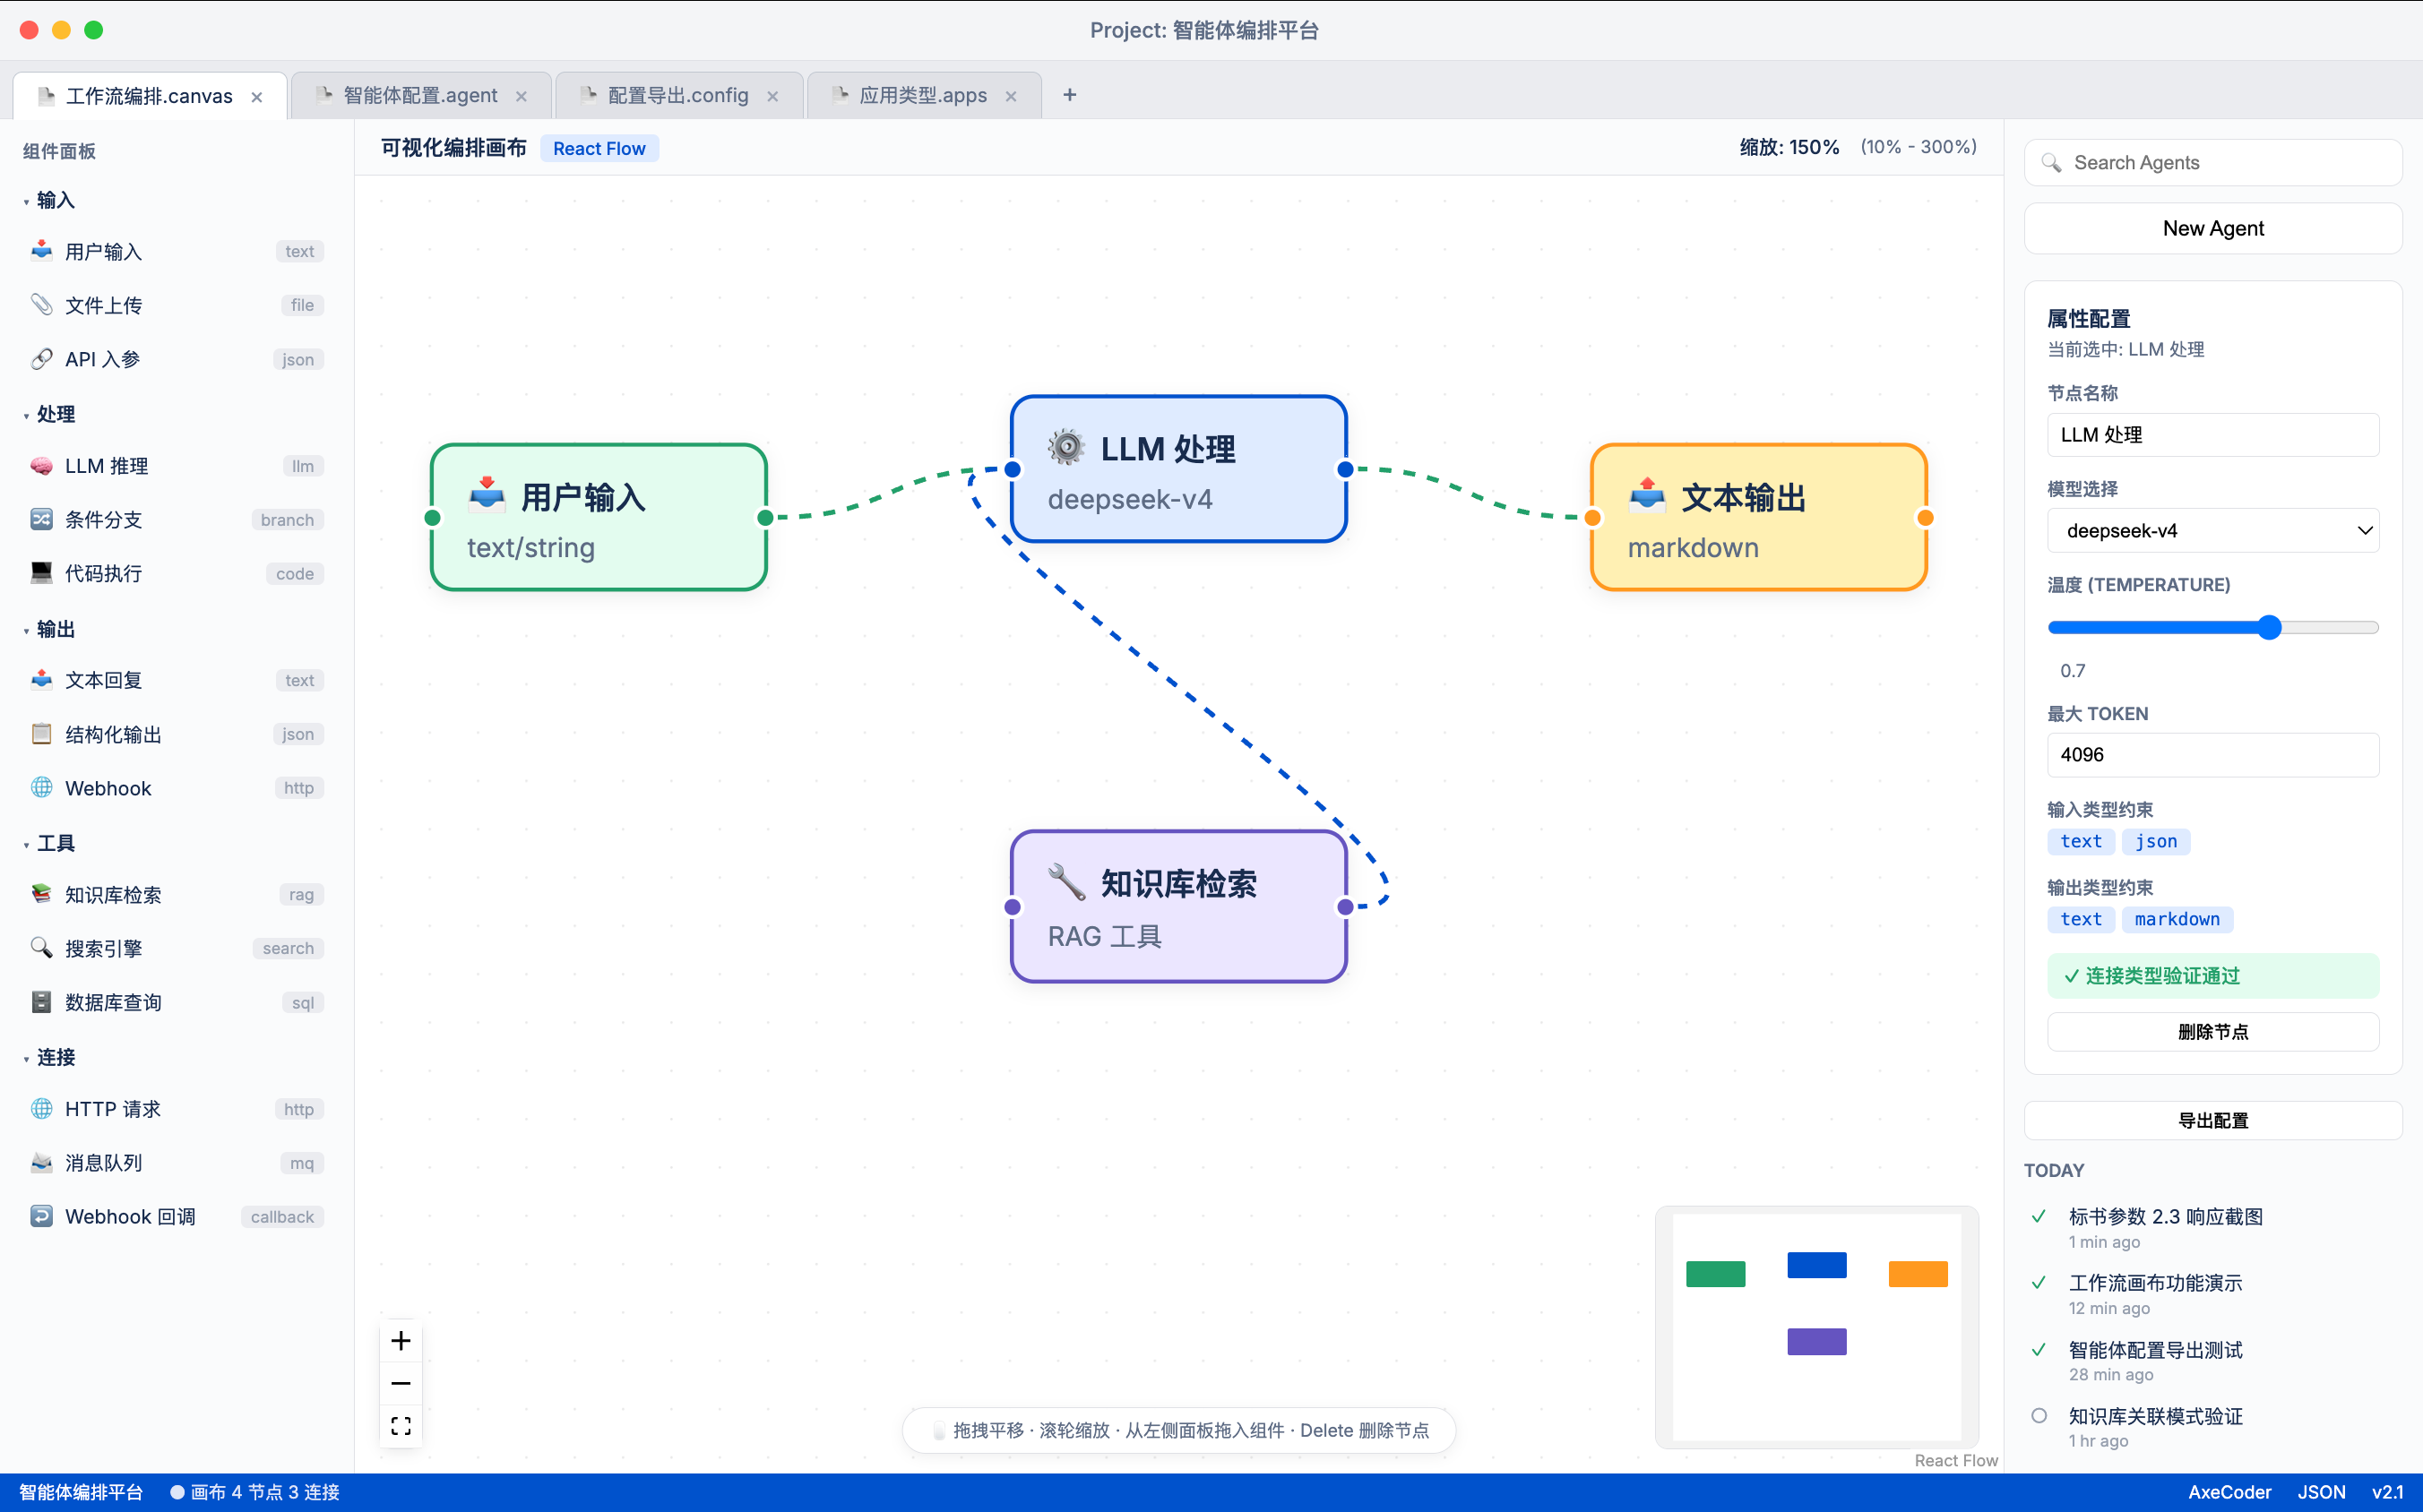This screenshot has height=1512, width=2423.
Task: Click the API 入参 link icon
Action: (x=41, y=359)
